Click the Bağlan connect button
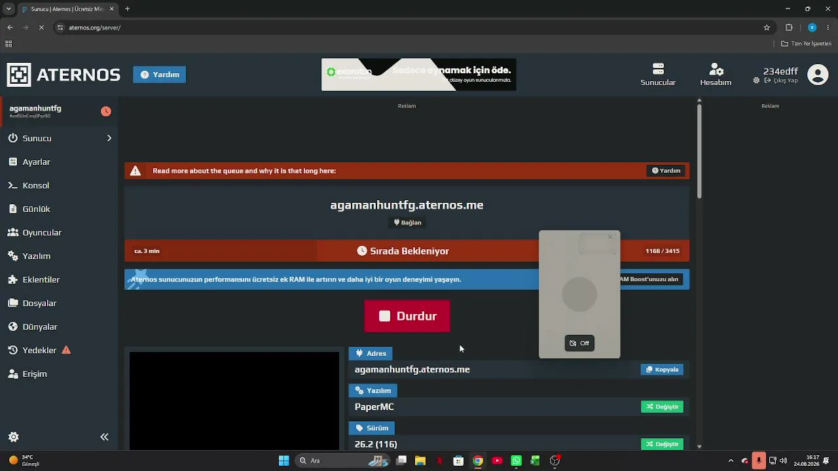838x471 pixels. point(407,222)
